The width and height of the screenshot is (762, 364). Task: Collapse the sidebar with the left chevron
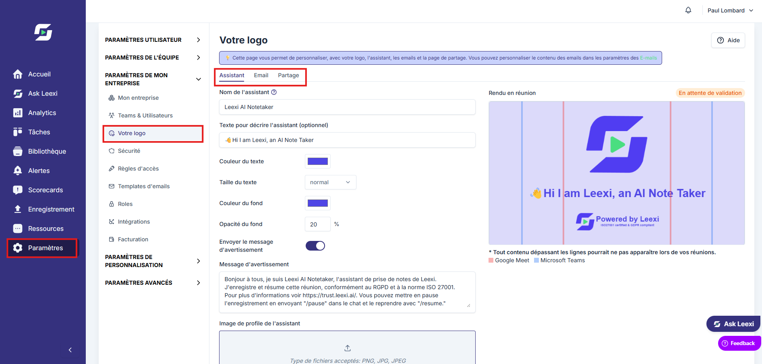pos(70,350)
